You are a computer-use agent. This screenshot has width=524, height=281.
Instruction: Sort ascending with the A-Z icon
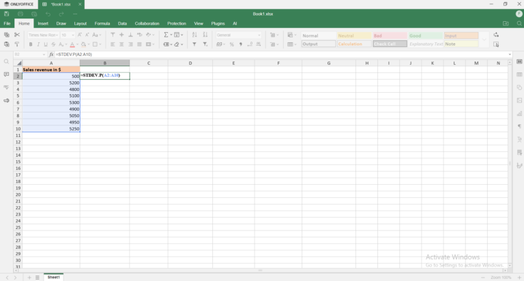pyautogui.click(x=194, y=35)
